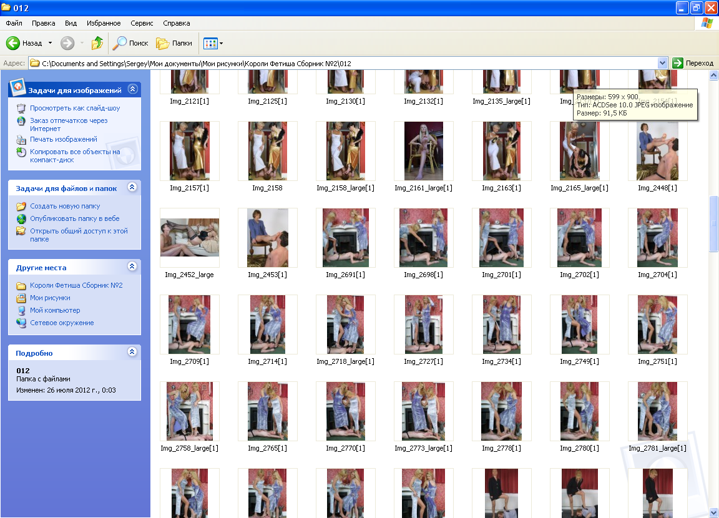Go up one folder level icon
Image resolution: width=719 pixels, height=518 pixels.
pyautogui.click(x=97, y=43)
